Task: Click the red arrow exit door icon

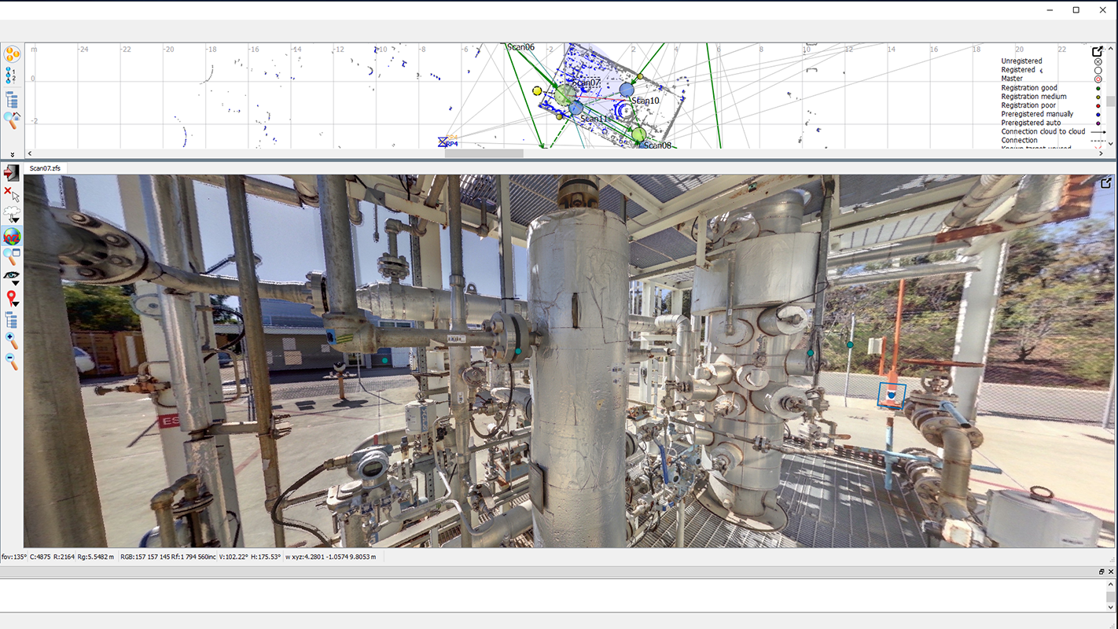Action: pos(11,172)
